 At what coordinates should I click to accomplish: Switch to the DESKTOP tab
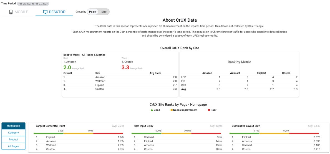(x=54, y=12)
